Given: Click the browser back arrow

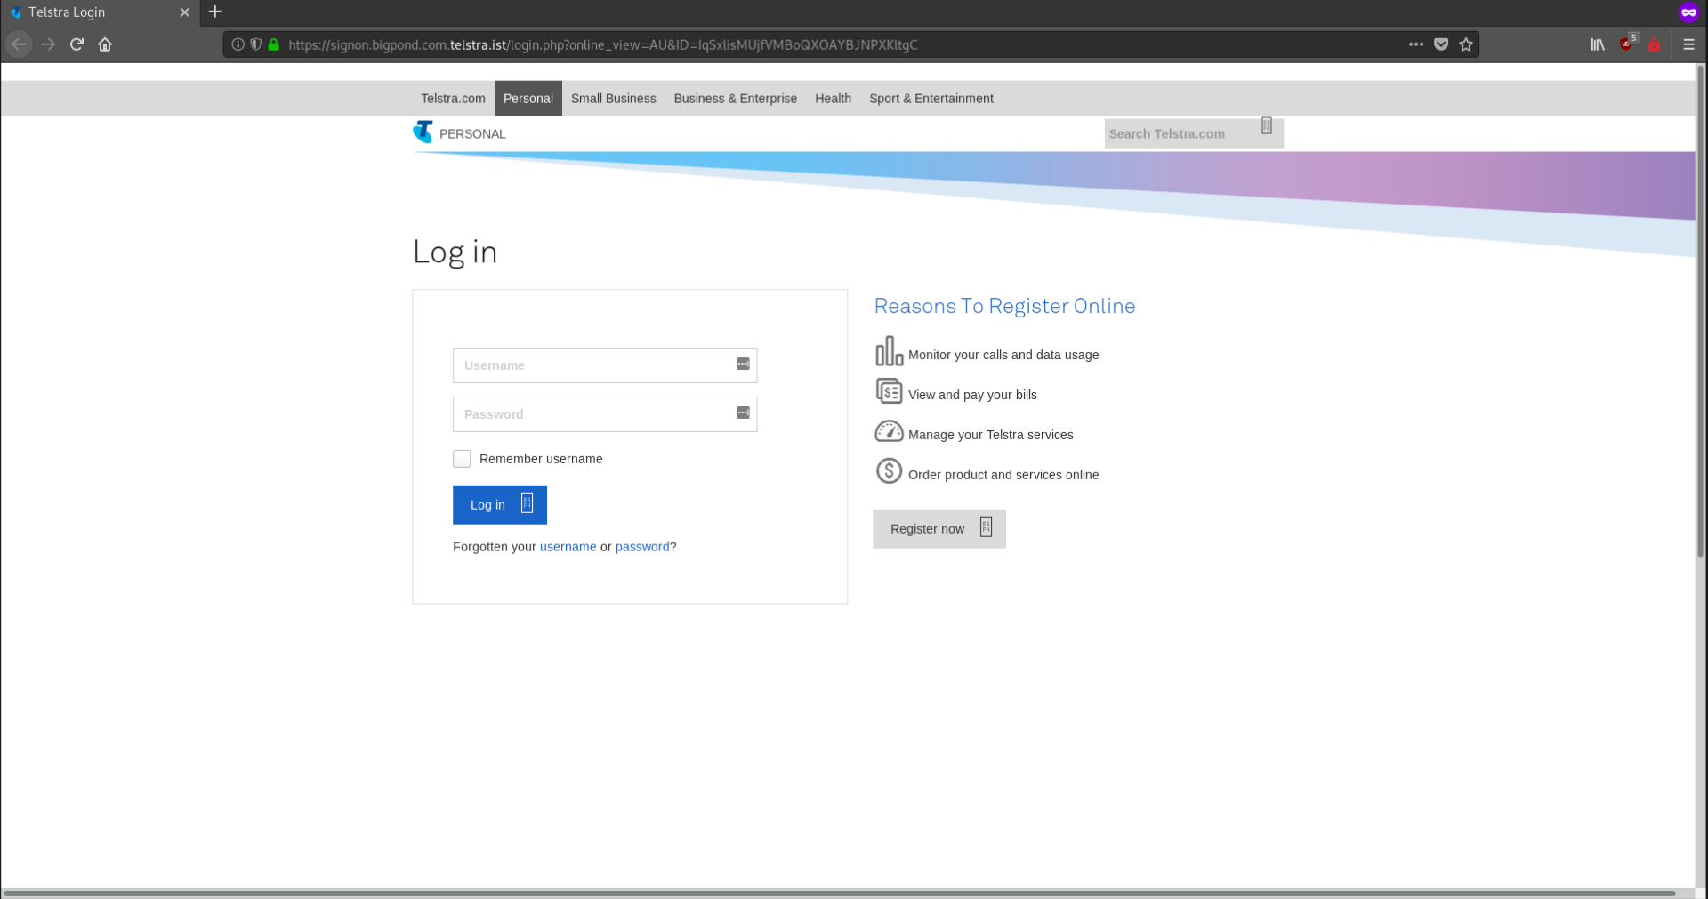Looking at the screenshot, I should [x=19, y=44].
